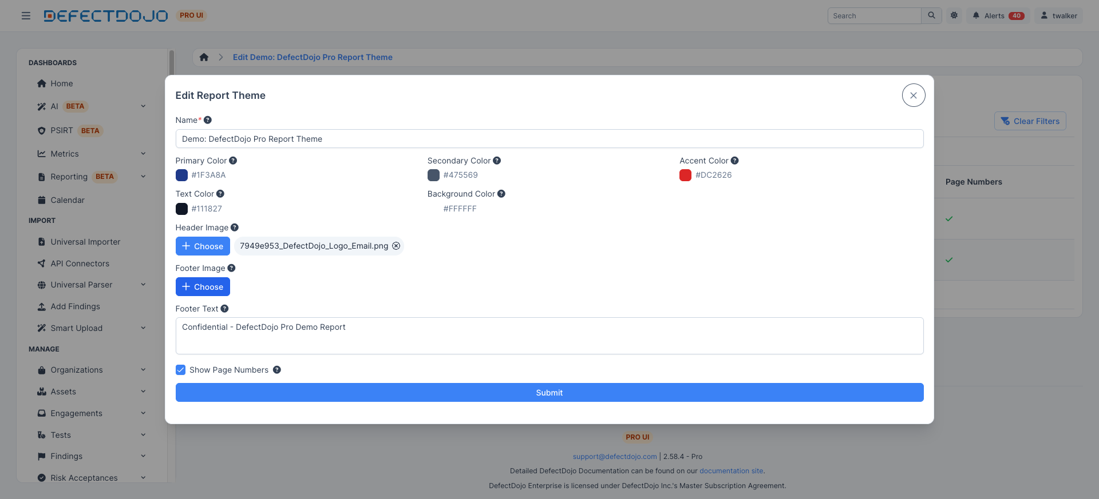
Task: Toggle the Show Page Numbers checkbox
Action: (180, 370)
